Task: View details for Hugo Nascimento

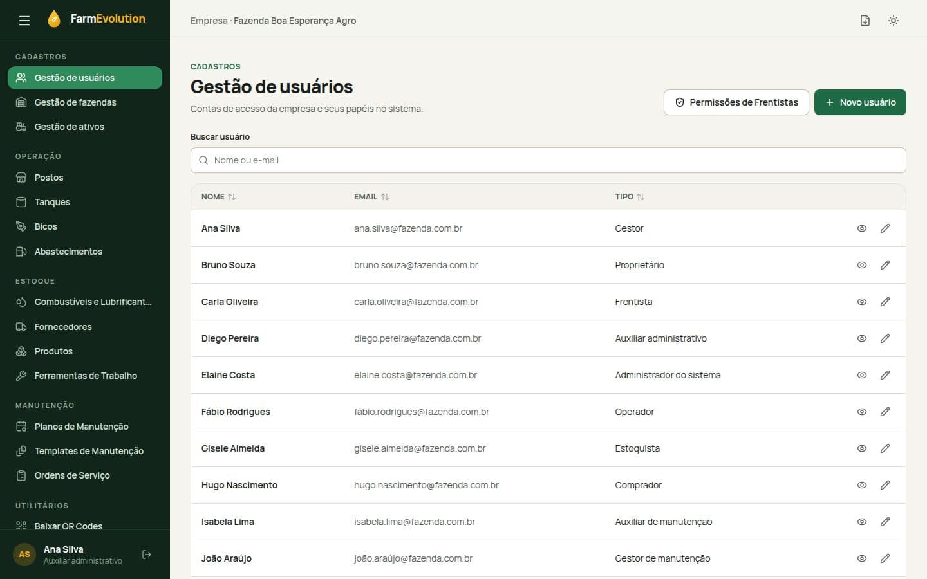Action: (x=862, y=485)
